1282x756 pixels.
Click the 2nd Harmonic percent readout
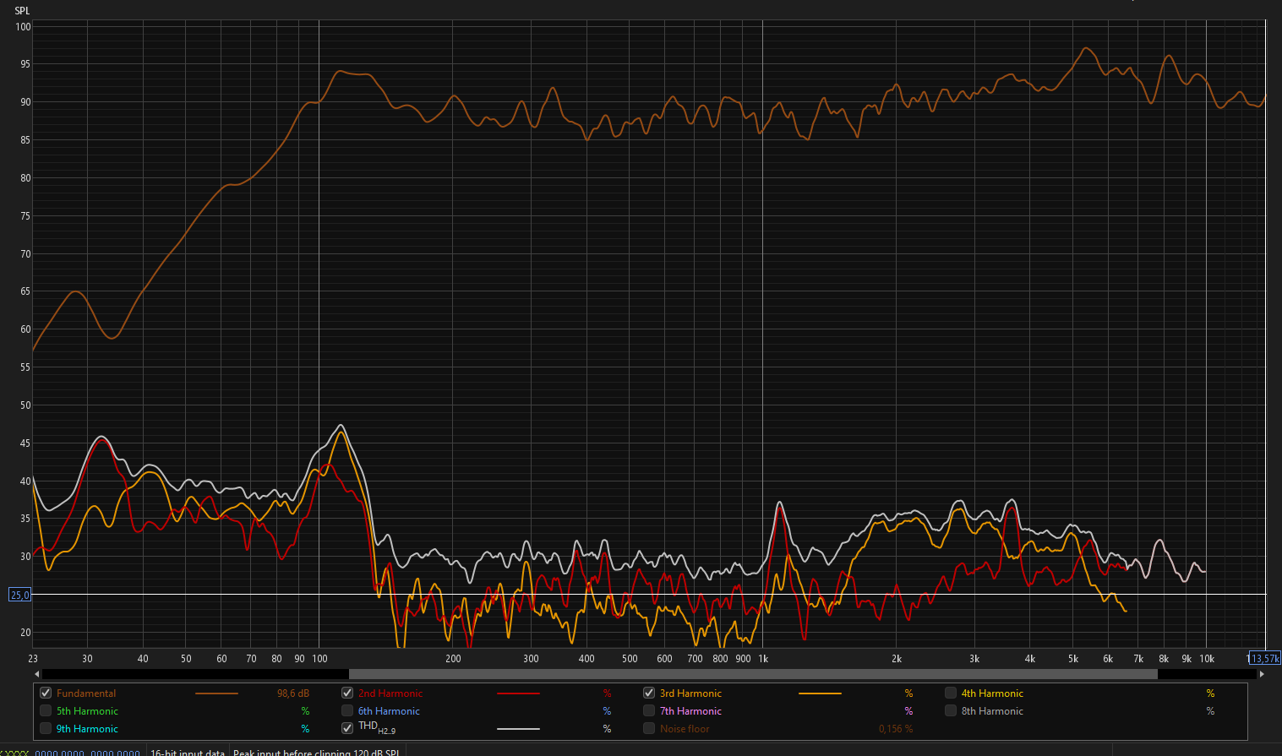point(607,693)
